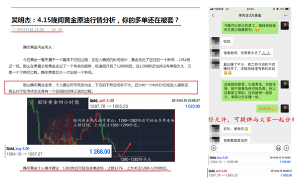Click the profit figure 1 268.00
This screenshot has width=298, height=183.
click(100, 152)
